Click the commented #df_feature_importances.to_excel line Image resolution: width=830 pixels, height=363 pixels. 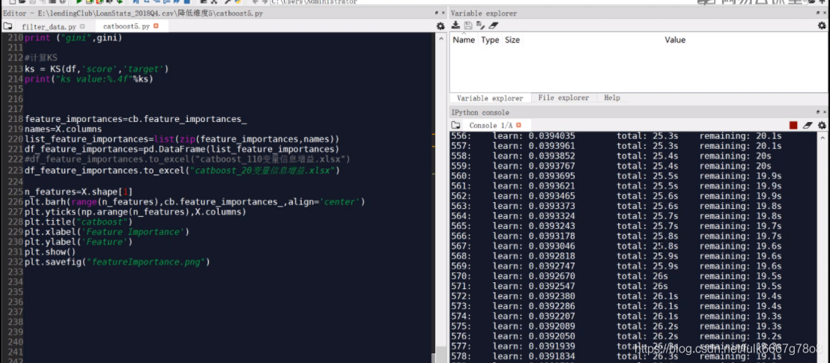pos(187,159)
